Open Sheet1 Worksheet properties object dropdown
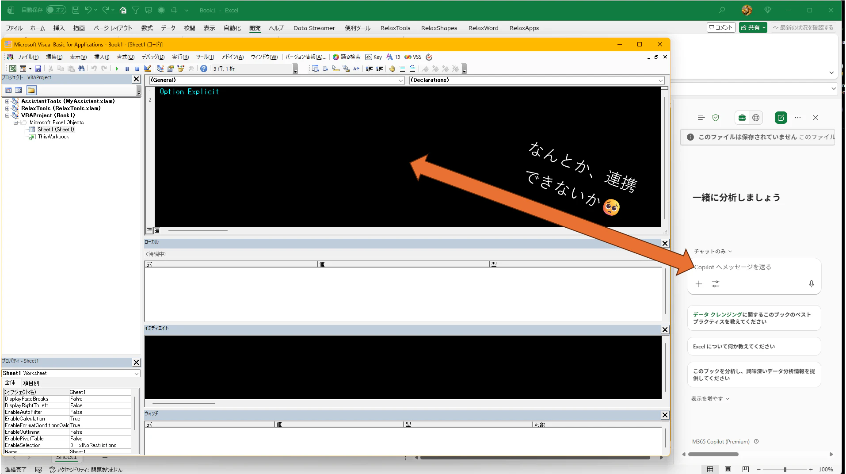This screenshot has width=846, height=474. point(137,374)
